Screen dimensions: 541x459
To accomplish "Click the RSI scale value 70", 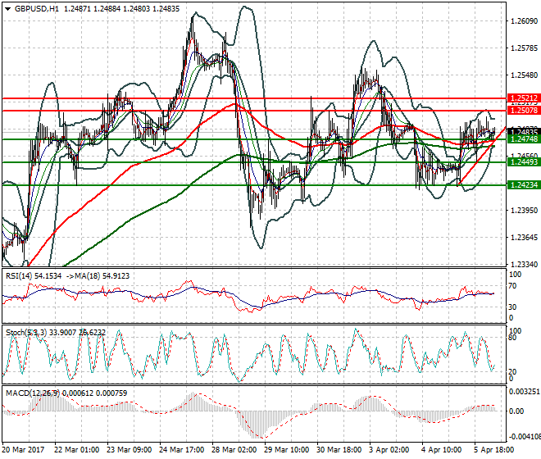I will (512, 286).
